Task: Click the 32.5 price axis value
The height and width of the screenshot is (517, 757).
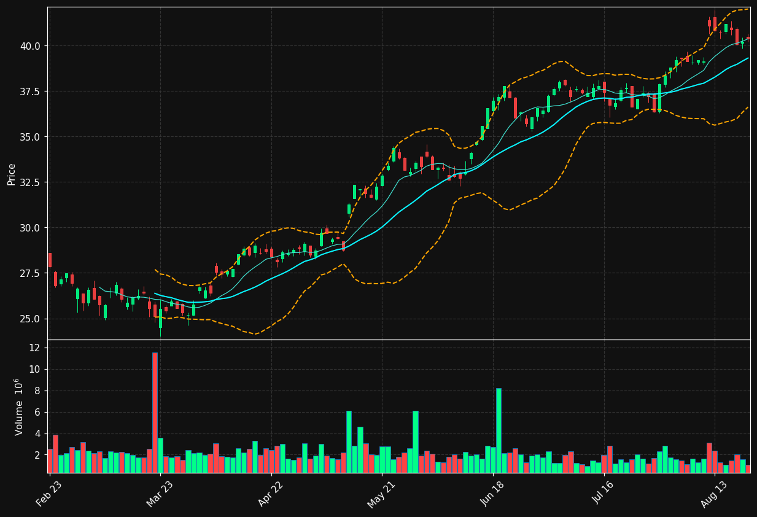Action: click(x=30, y=182)
